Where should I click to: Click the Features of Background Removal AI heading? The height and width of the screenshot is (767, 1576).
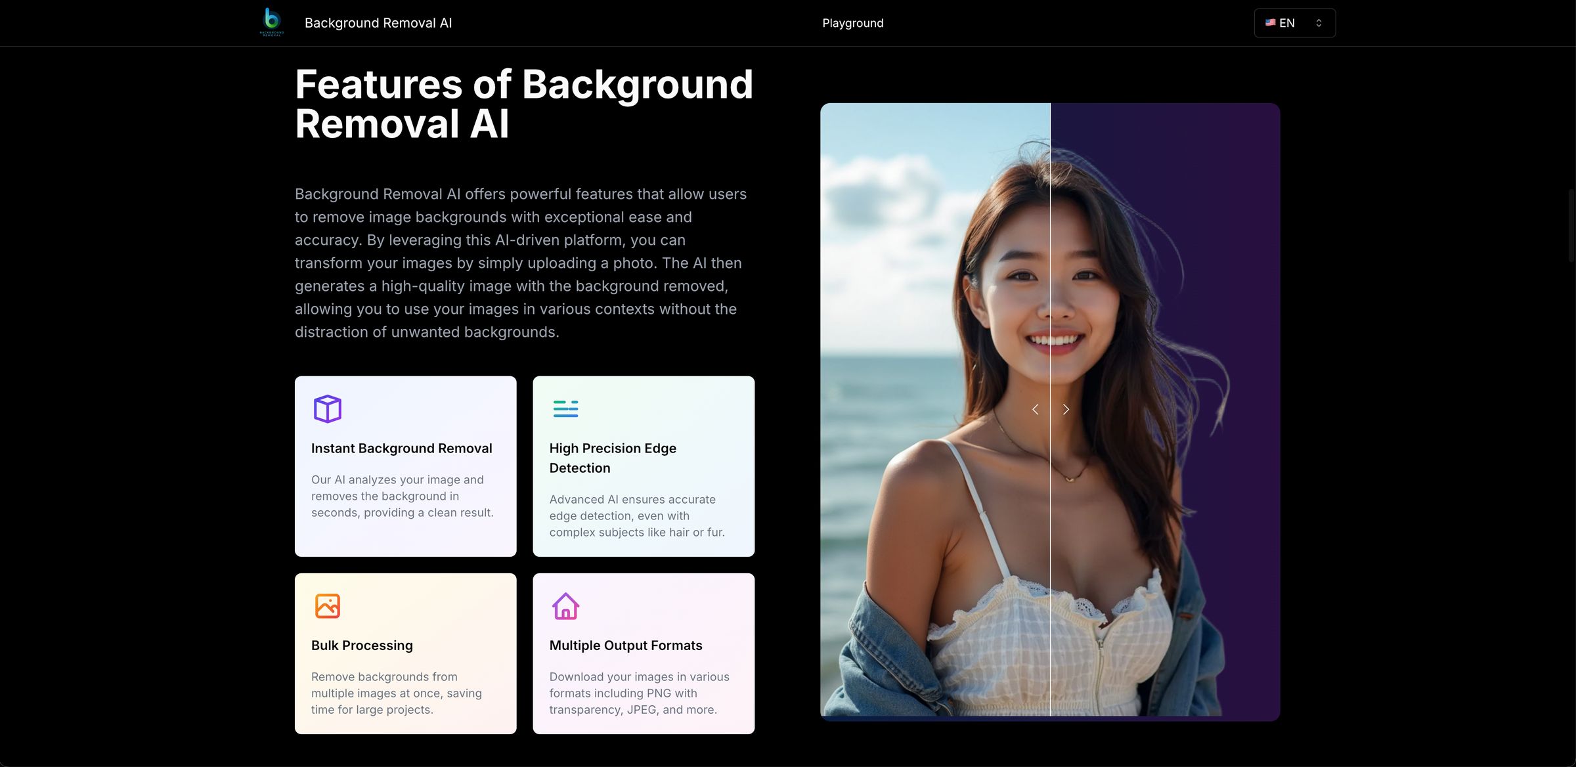pyautogui.click(x=524, y=104)
